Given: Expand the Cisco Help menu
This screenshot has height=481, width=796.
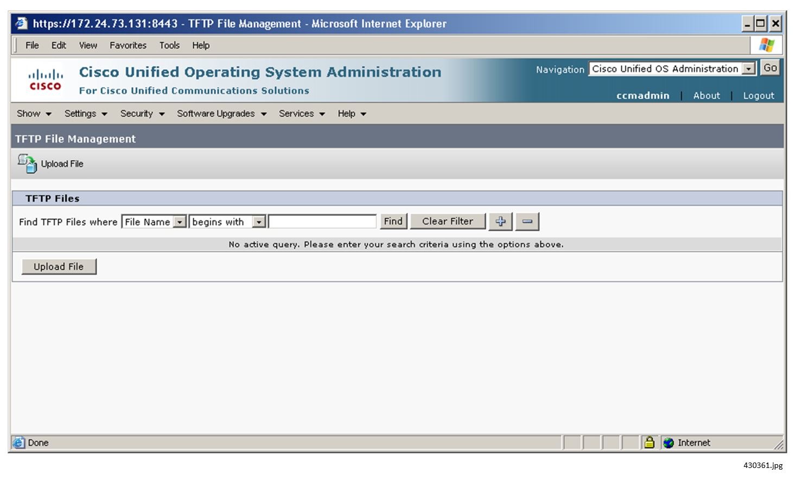Looking at the screenshot, I should [352, 113].
